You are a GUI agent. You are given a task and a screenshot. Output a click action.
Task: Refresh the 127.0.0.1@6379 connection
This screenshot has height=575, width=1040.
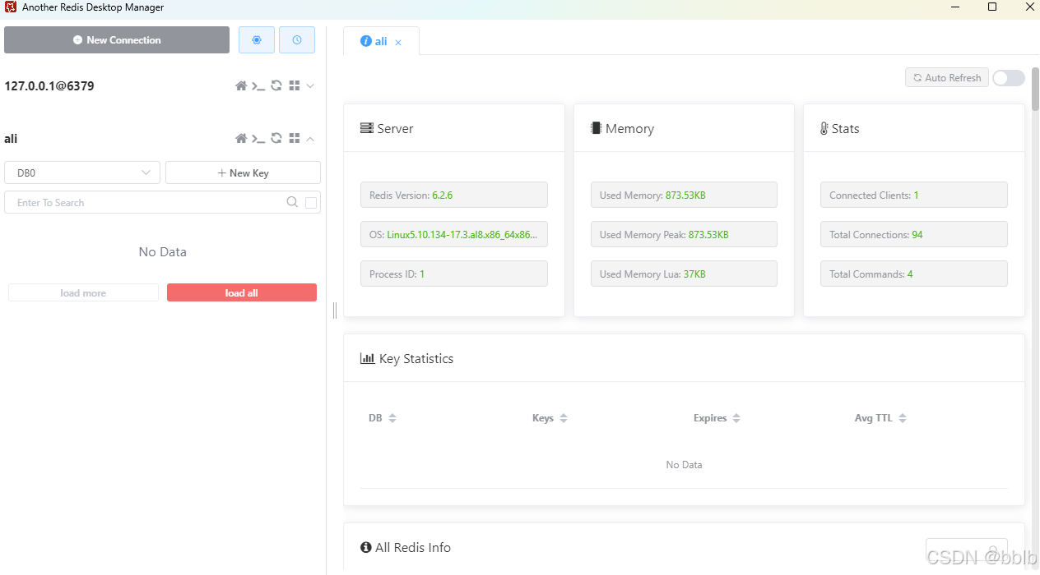pos(276,85)
